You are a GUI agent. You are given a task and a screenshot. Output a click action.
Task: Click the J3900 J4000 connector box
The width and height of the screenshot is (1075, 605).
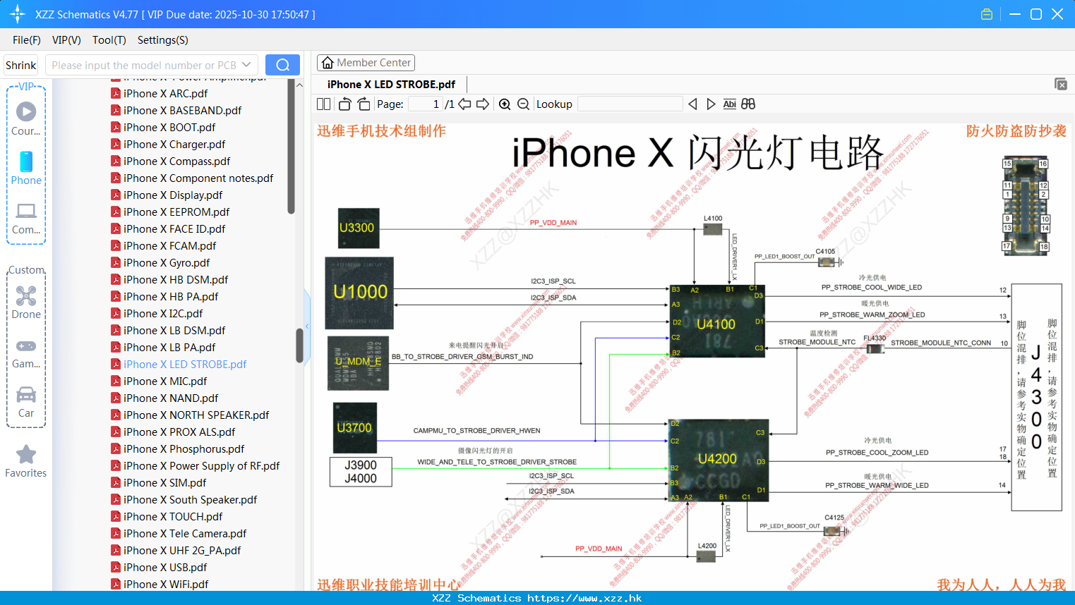[x=361, y=472]
